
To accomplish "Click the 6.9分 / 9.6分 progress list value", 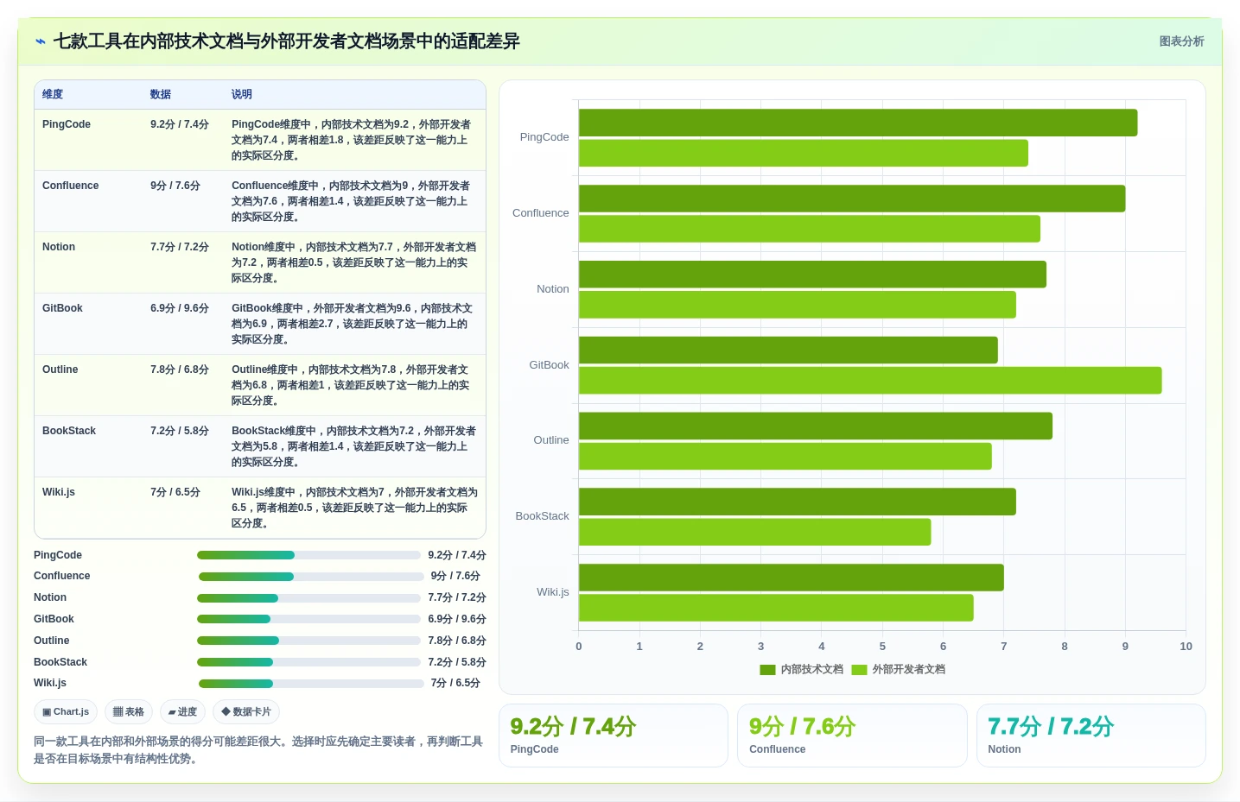I will pos(457,619).
